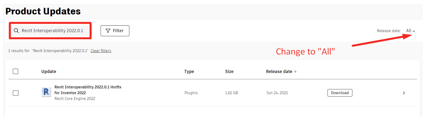Check the Revit Interoperability Hotfix row box
Screen dimensions: 423x120
pyautogui.click(x=16, y=93)
